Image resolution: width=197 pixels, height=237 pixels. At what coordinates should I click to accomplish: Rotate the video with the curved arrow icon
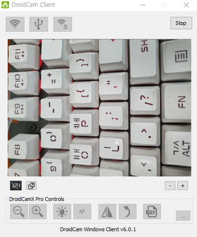[127, 212]
